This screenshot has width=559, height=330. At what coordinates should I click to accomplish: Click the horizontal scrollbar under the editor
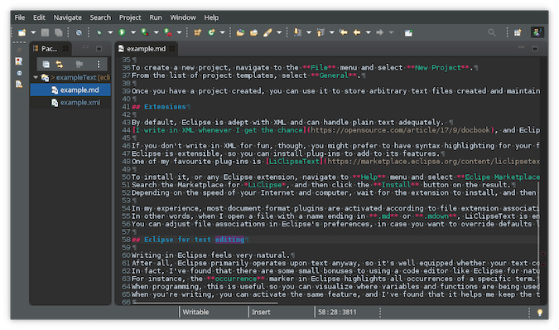(205, 303)
